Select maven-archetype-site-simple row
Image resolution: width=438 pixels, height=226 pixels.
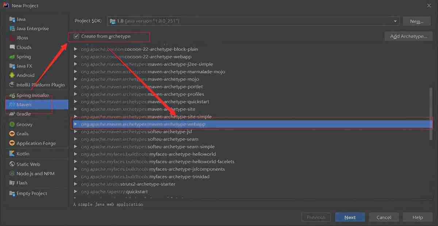pyautogui.click(x=252, y=117)
